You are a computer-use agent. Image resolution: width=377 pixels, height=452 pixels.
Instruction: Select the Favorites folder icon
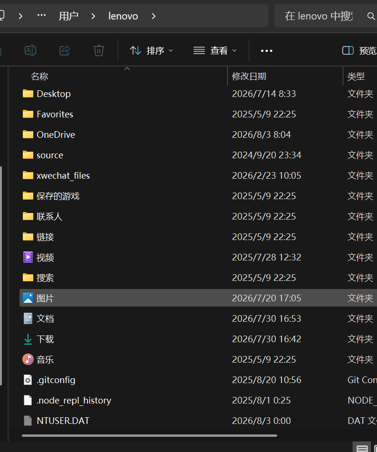coord(28,114)
